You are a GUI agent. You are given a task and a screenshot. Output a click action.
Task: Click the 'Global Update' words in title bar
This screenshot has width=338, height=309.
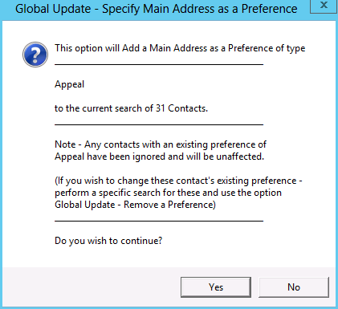53,9
